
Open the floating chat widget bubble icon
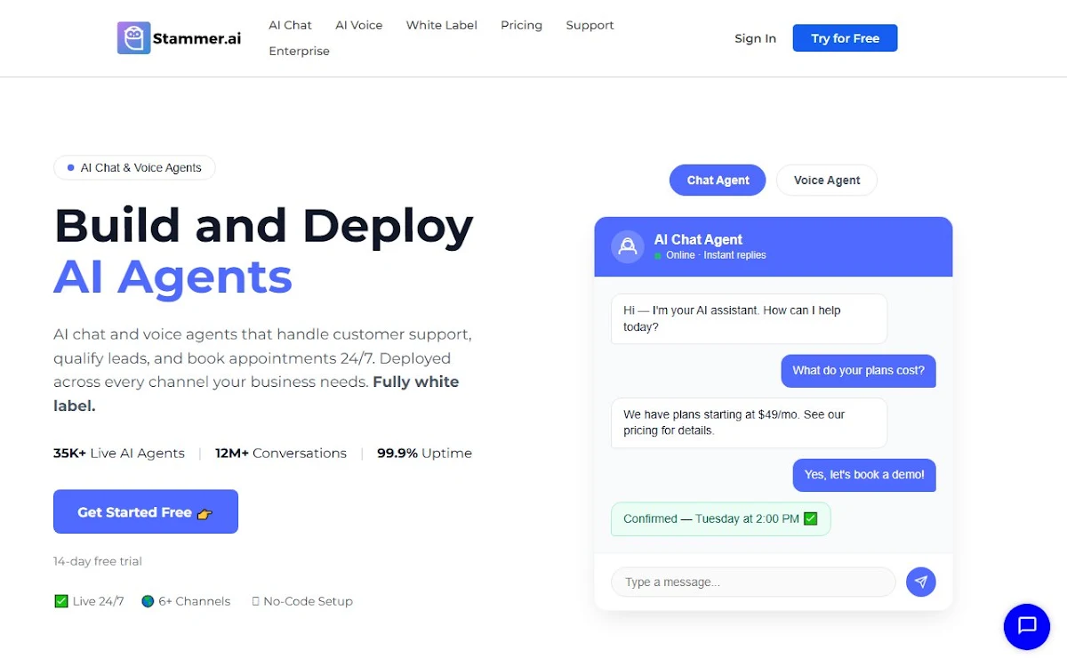coord(1027,626)
